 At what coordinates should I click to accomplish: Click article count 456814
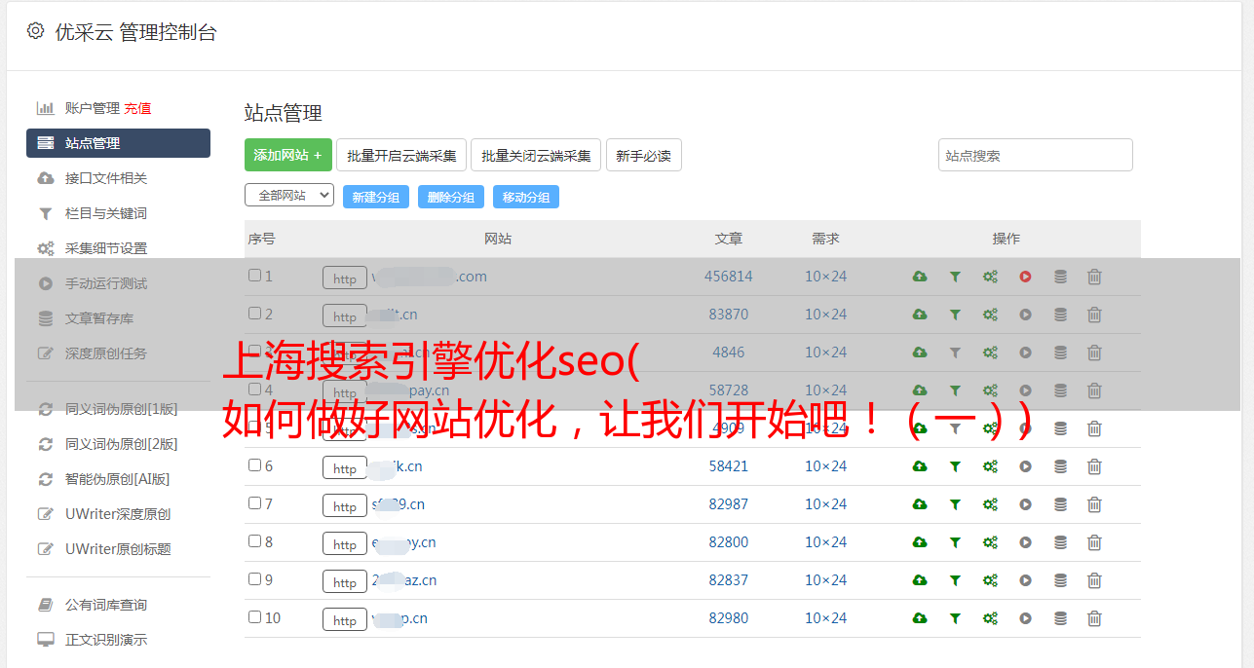pos(729,277)
